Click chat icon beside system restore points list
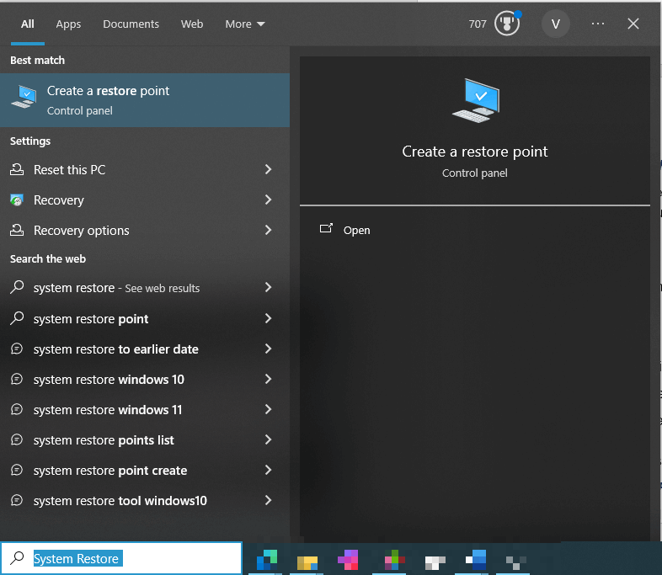662x575 pixels. tap(17, 440)
